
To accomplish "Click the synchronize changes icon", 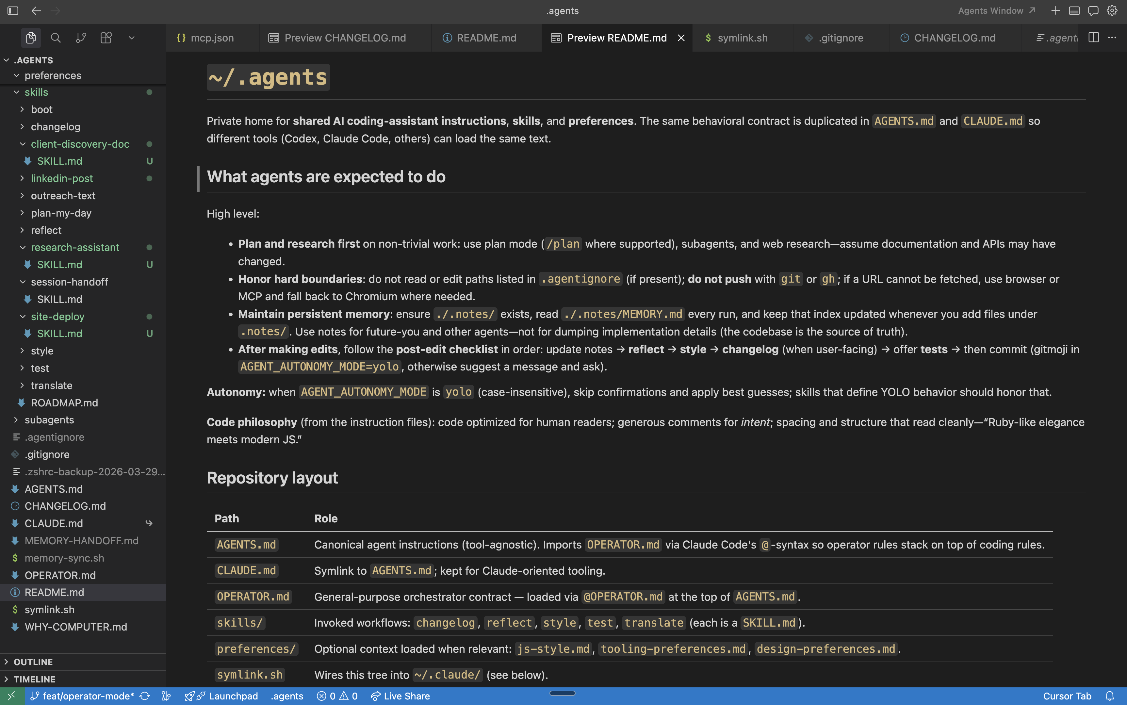I will pyautogui.click(x=144, y=696).
